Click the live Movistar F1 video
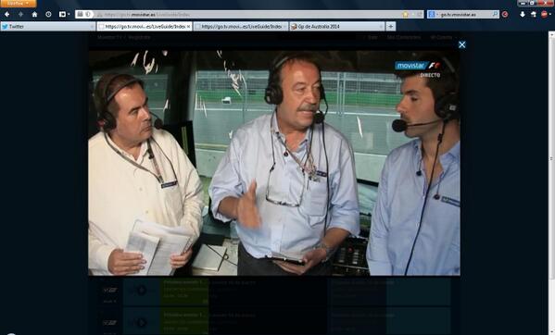Screen dimensions: 555x335 (274, 163)
